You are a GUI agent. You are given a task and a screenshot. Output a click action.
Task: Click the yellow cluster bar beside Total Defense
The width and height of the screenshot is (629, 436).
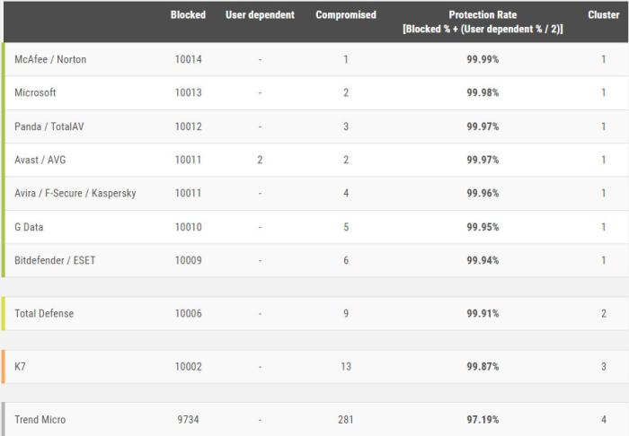coord(3,313)
